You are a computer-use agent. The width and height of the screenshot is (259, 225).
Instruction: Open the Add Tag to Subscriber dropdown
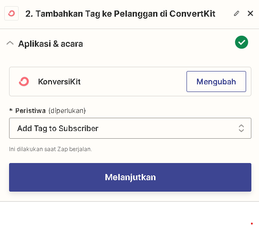pyautogui.click(x=130, y=128)
